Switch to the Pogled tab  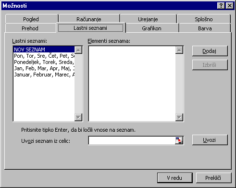pyautogui.click(x=31, y=19)
